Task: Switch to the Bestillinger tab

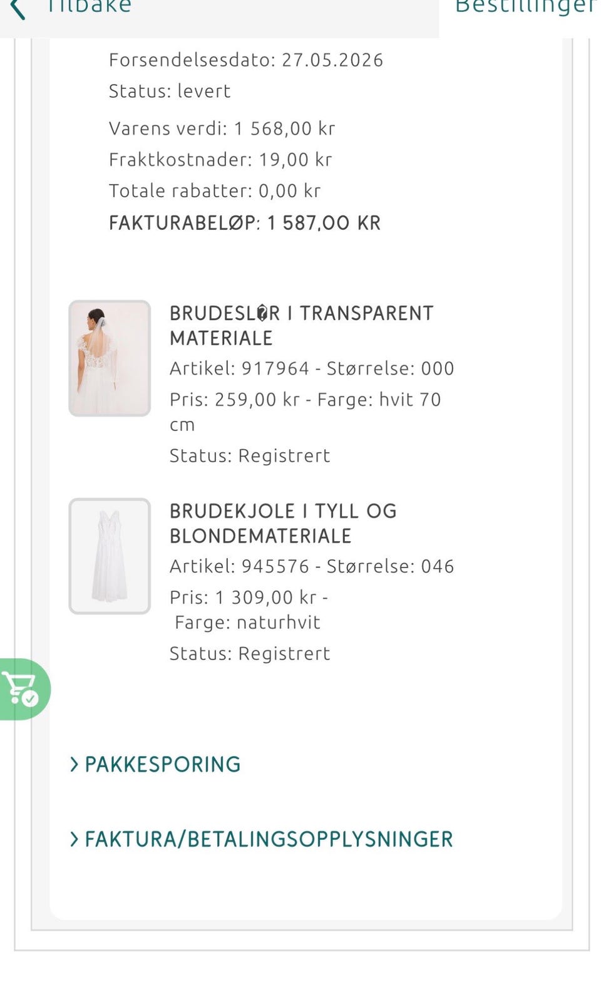Action: tap(526, 8)
